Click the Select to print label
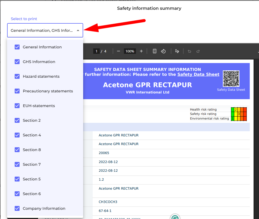This screenshot has height=219, width=259. [x=24, y=19]
